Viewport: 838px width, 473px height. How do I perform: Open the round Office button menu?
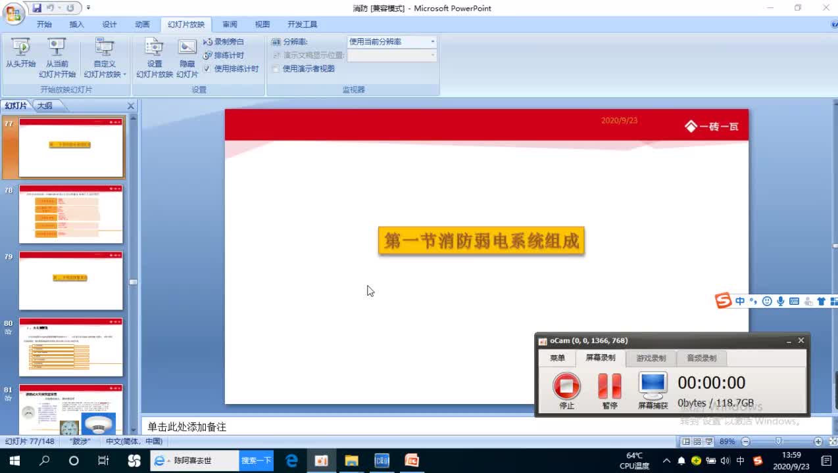(x=13, y=12)
